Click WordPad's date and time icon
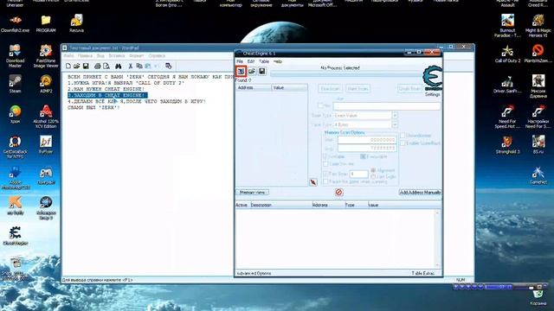Image resolution: width=554 pixels, height=311 pixels. click(169, 66)
